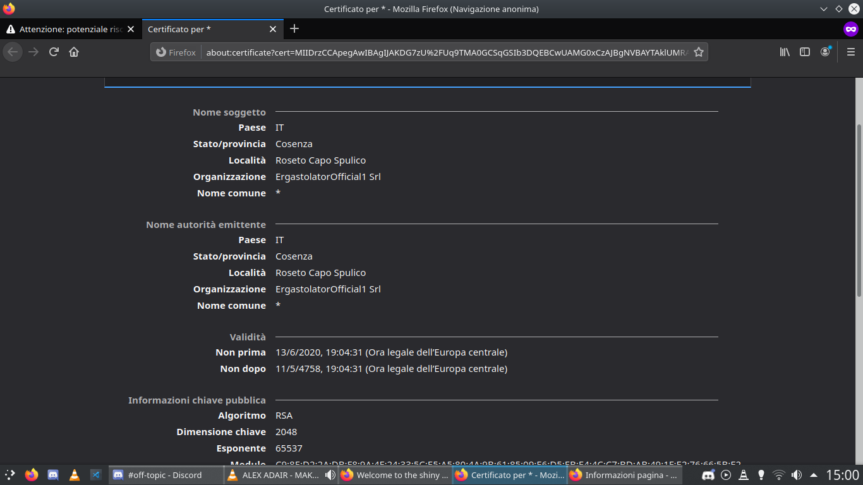Screen dimensions: 863x485
Task: Open a new tab with the plus button
Action: click(294, 29)
